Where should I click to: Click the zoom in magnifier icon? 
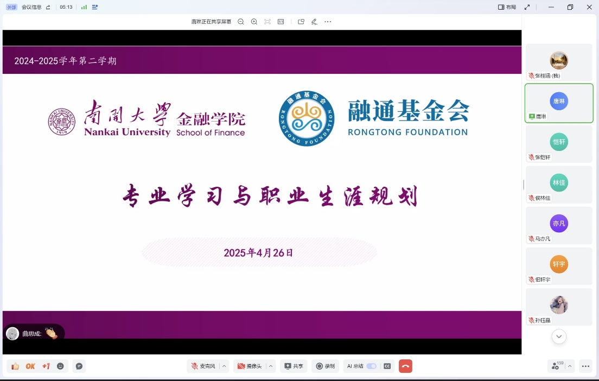254,22
